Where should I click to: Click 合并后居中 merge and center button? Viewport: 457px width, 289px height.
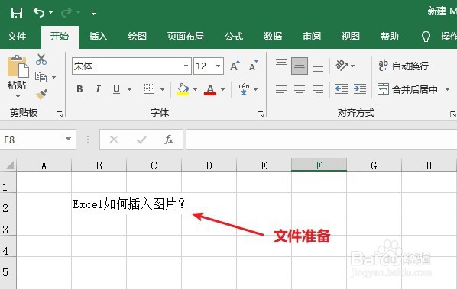pos(407,89)
